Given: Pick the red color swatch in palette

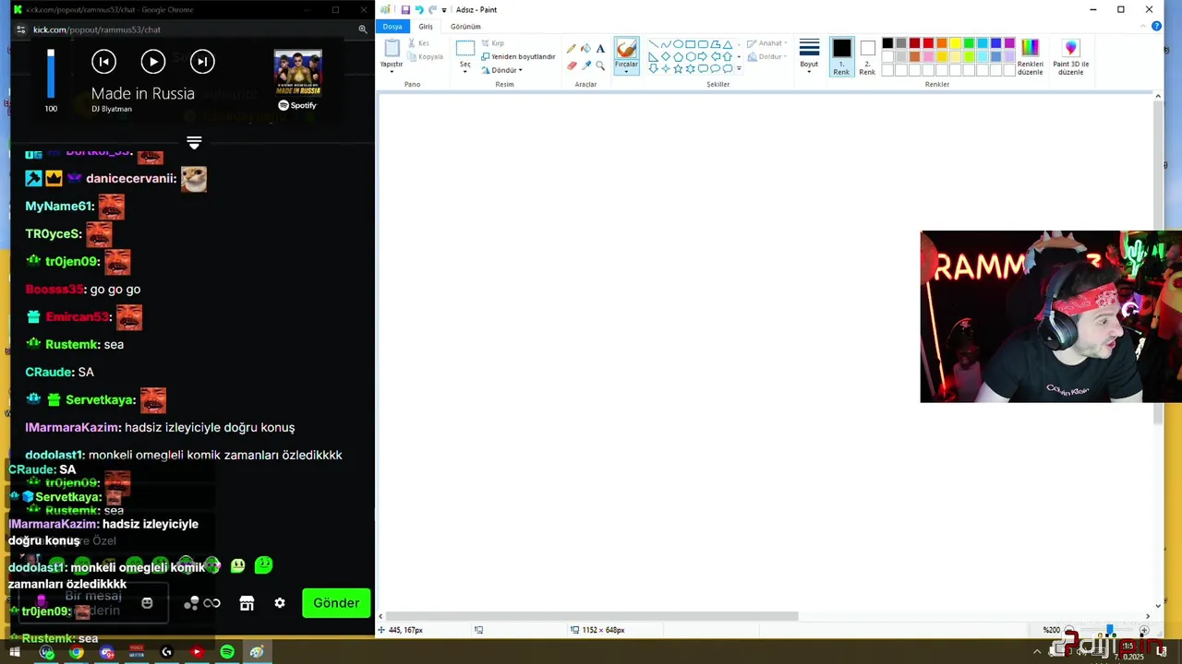Looking at the screenshot, I should [928, 43].
